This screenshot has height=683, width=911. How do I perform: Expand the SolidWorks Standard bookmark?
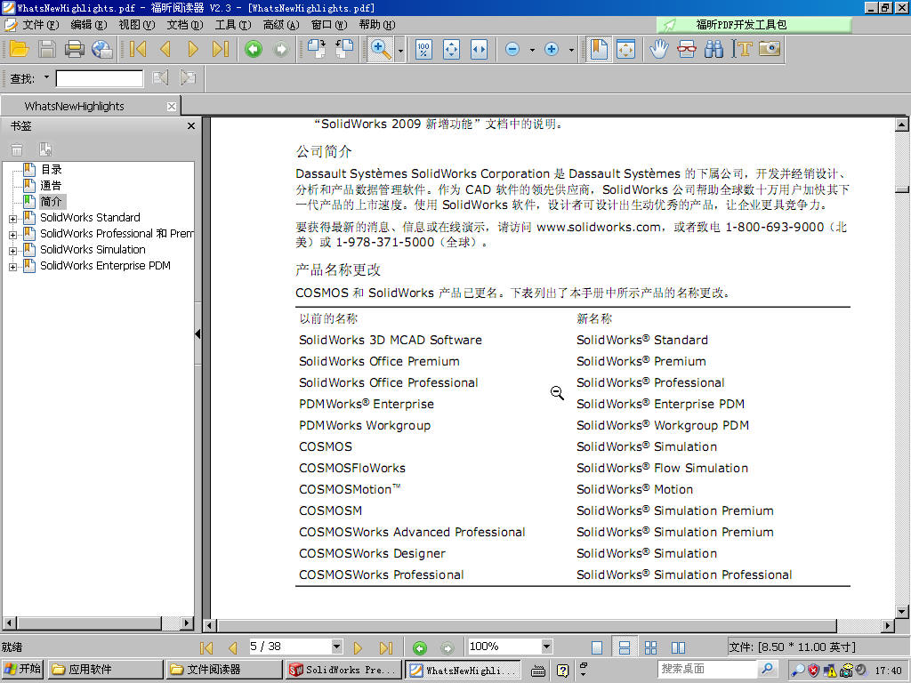coord(12,219)
